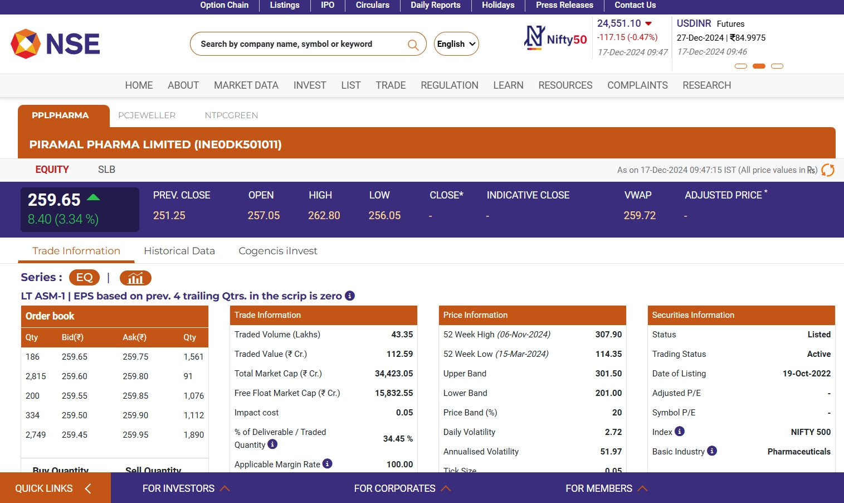Open the Option Chain link
The width and height of the screenshot is (844, 503).
225,5
